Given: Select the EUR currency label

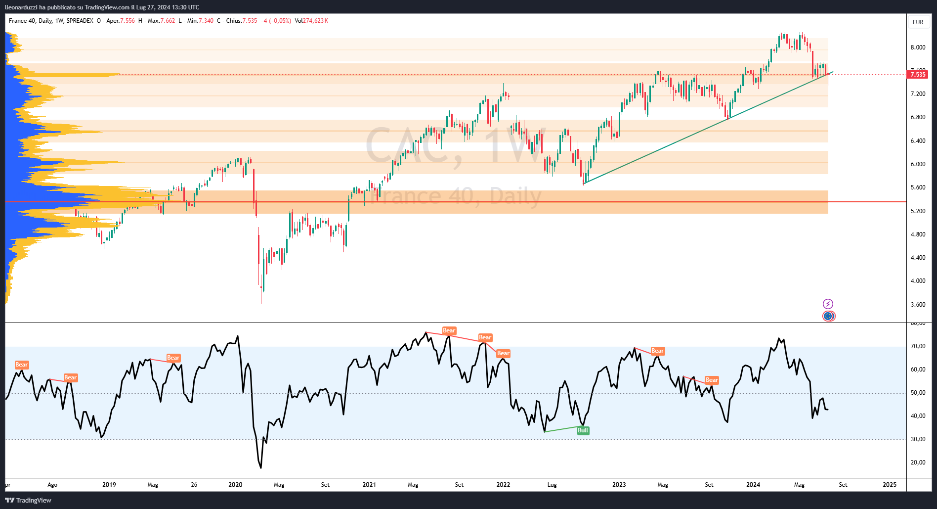Looking at the screenshot, I should pos(918,22).
